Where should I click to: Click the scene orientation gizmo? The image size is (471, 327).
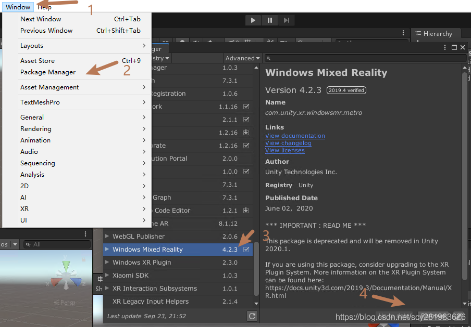coord(66,276)
